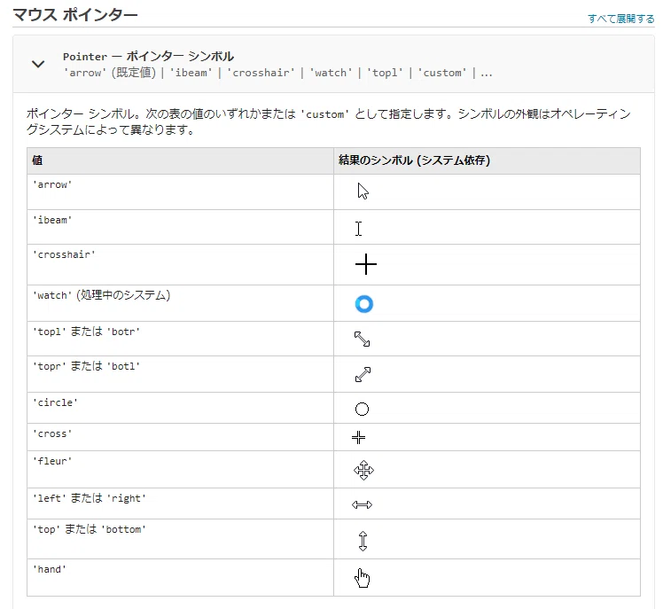Click the blue watch busy ring icon
Viewport: 663px width, 609px height.
[364, 304]
